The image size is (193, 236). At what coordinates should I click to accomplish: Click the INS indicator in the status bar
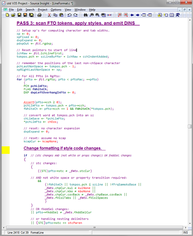[186, 232]
